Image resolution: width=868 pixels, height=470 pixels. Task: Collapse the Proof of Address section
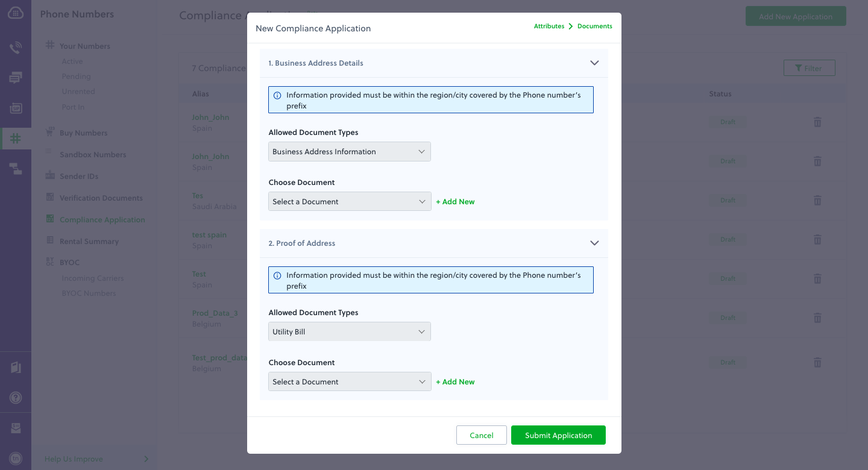[x=594, y=243]
